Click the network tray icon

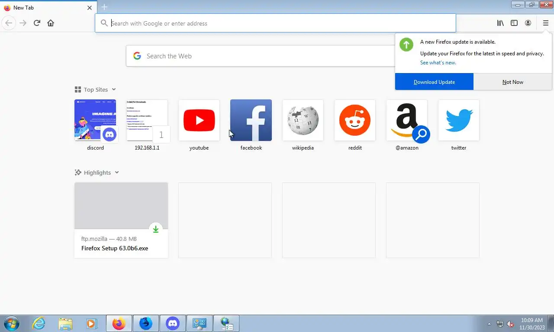click(x=500, y=324)
